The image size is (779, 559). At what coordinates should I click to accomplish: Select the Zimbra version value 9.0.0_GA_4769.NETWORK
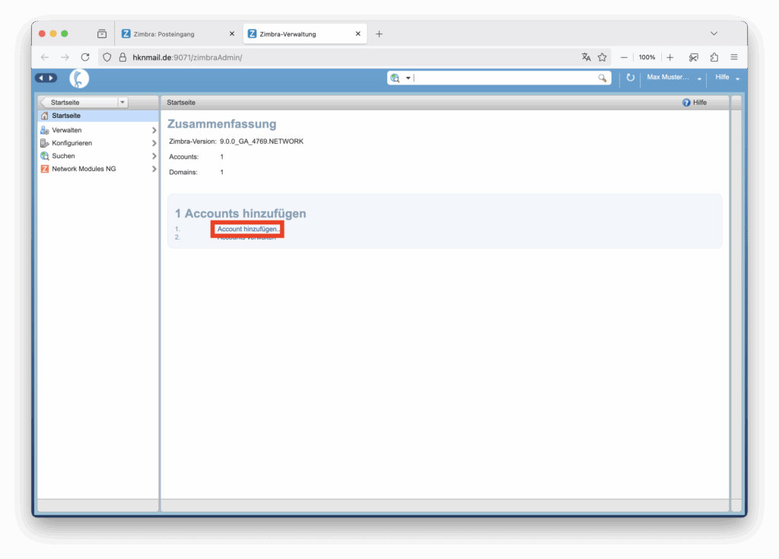tap(262, 141)
